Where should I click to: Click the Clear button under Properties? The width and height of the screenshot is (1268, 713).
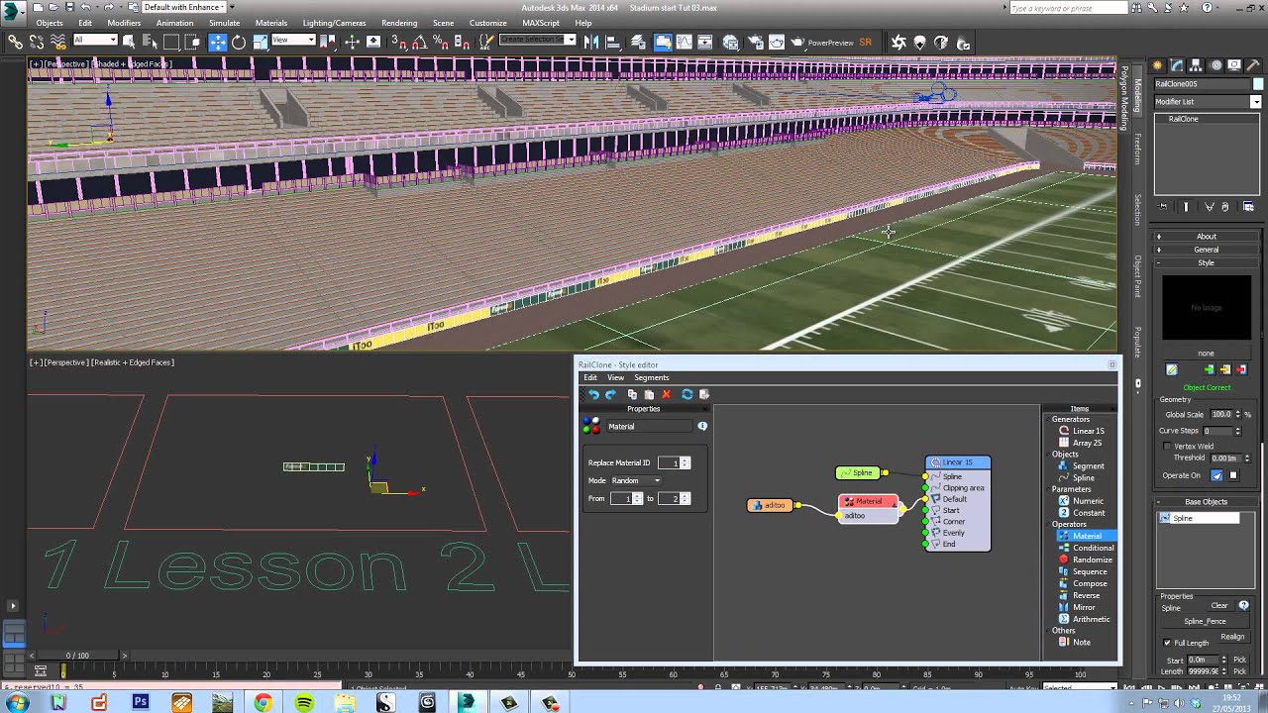1219,606
